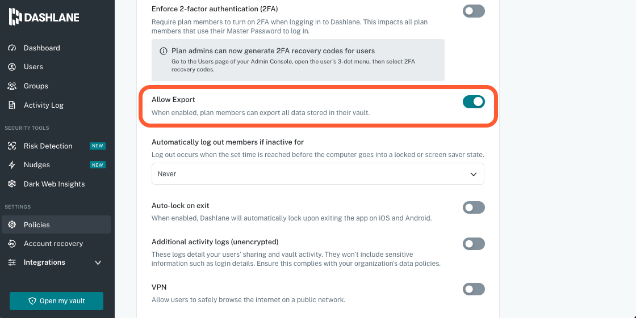Open the Integrations menu item
This screenshot has height=318, width=636.
pyautogui.click(x=44, y=262)
